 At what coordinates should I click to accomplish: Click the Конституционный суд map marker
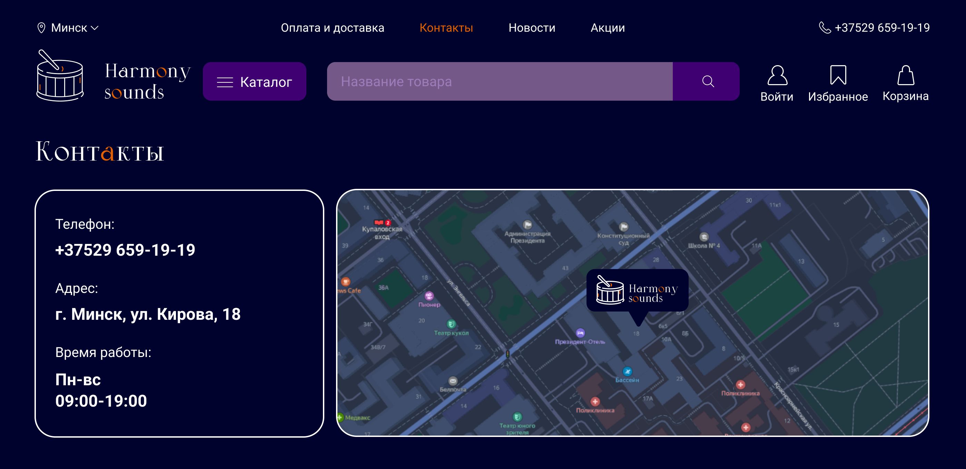tap(624, 227)
